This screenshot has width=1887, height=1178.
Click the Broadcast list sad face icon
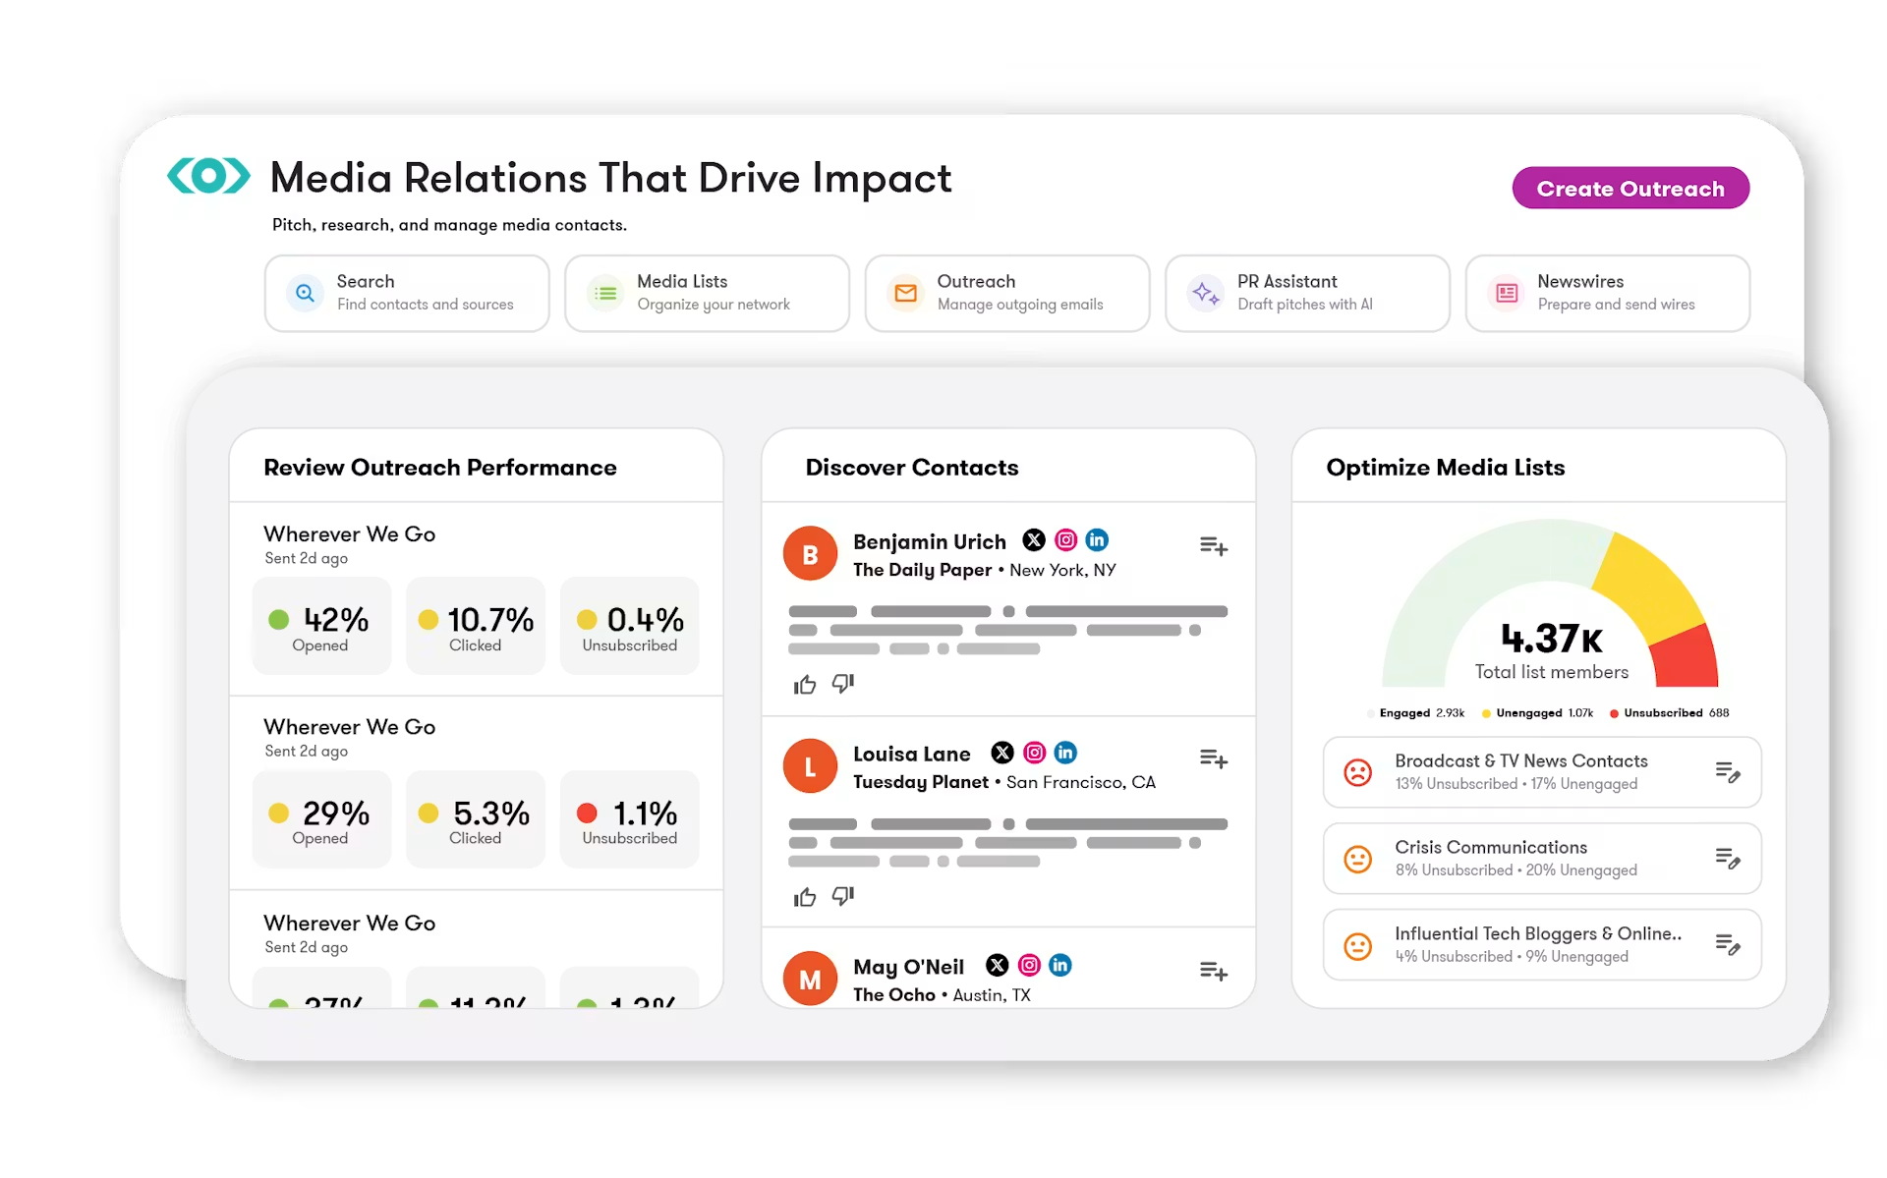(1357, 772)
